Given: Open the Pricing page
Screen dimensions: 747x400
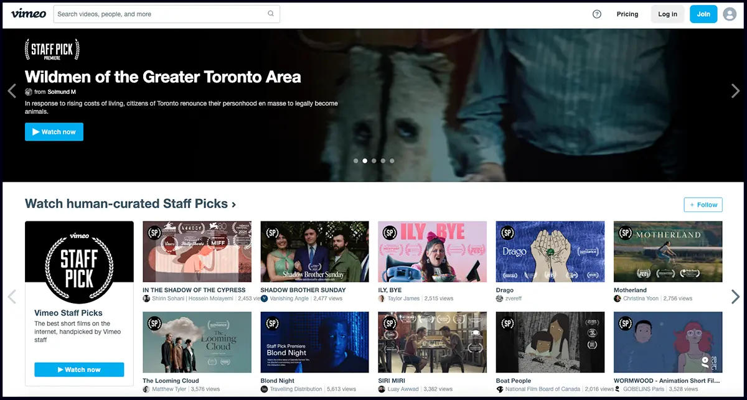Looking at the screenshot, I should [627, 14].
